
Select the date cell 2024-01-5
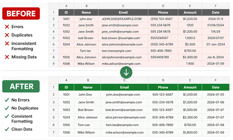(x=216, y=19)
